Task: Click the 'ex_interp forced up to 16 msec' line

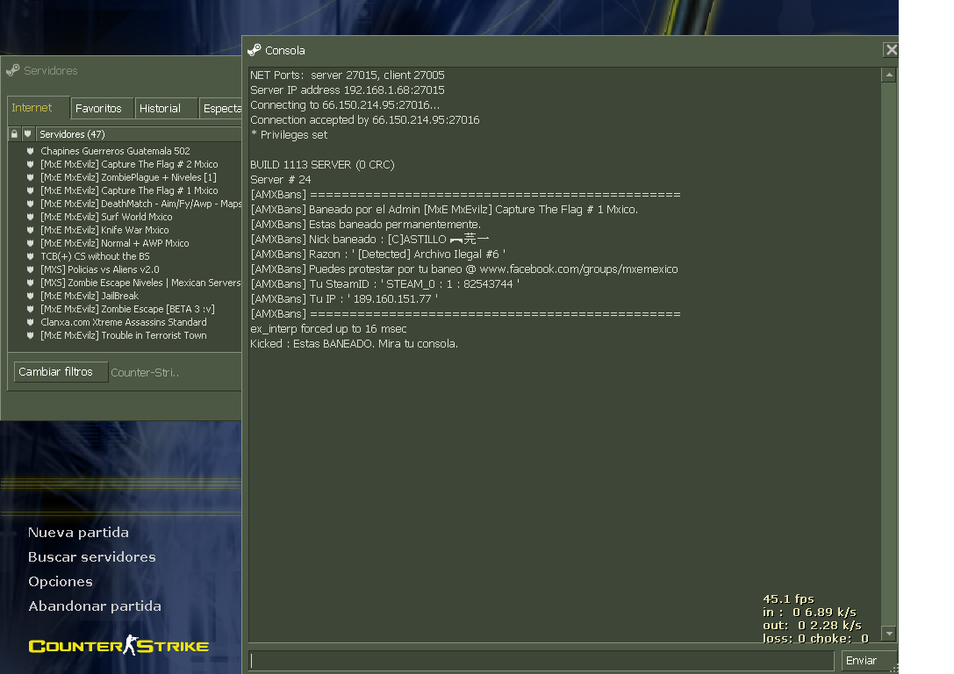Action: click(328, 329)
